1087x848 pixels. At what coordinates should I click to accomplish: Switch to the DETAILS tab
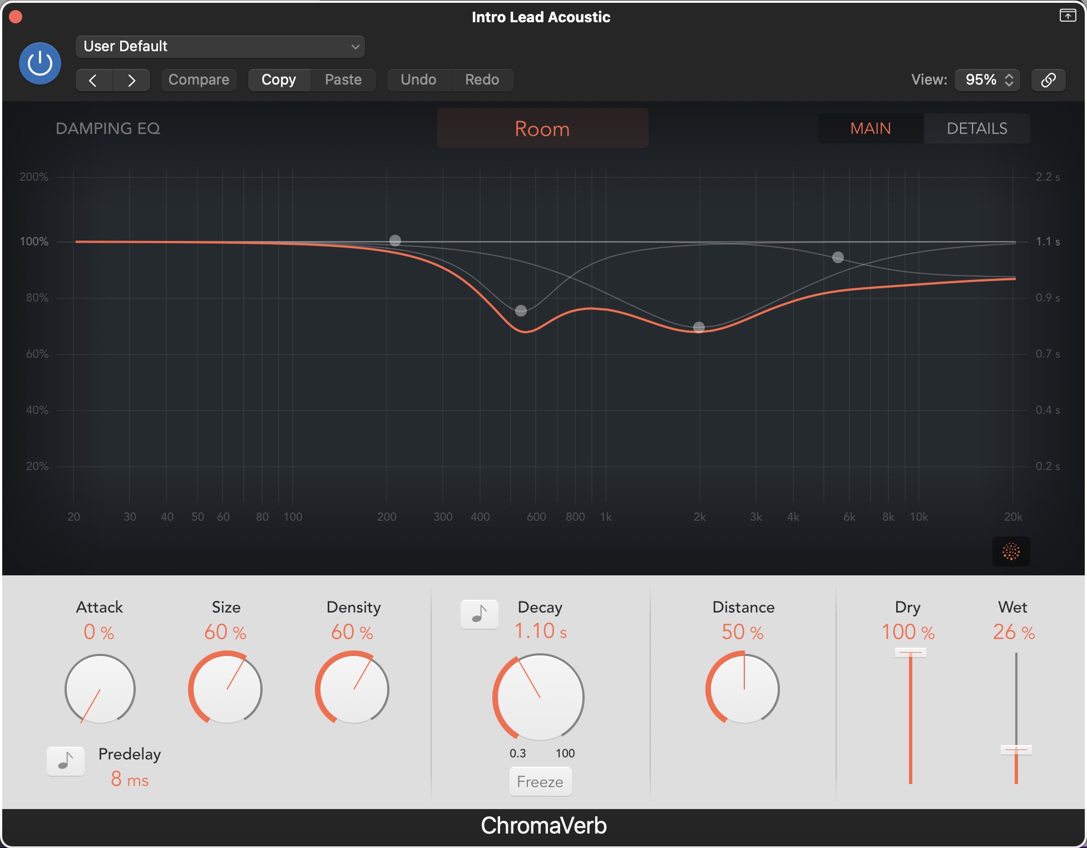coord(977,129)
